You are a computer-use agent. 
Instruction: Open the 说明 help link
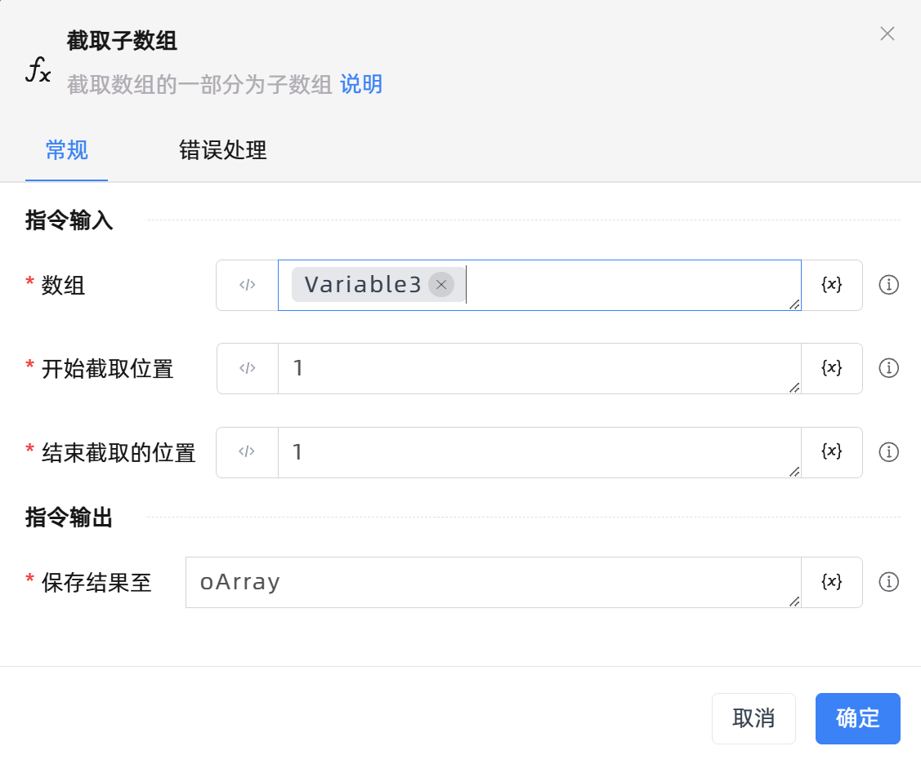361,84
